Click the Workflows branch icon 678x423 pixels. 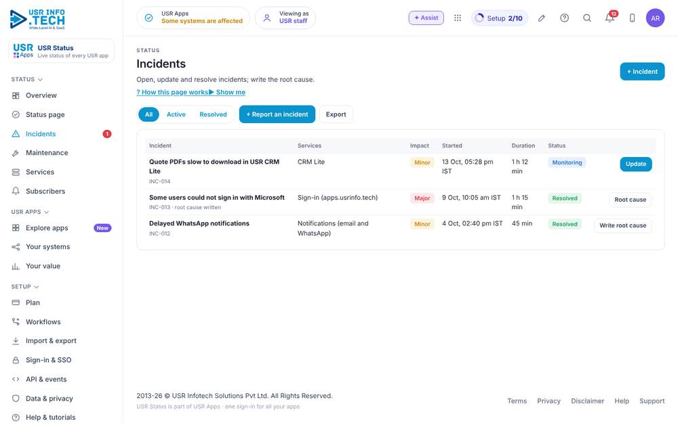pos(16,321)
